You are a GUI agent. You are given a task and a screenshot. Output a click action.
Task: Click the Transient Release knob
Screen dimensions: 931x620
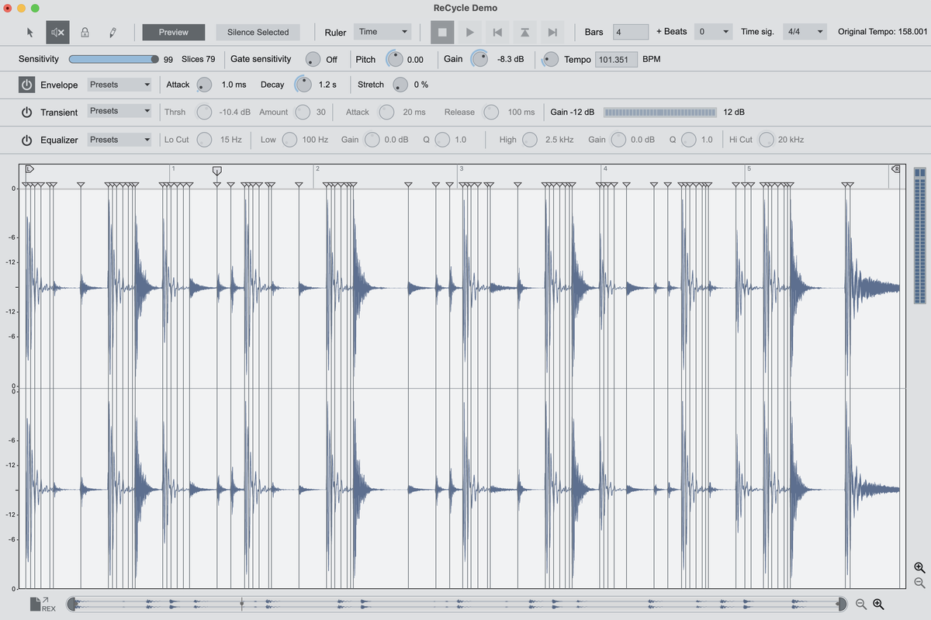491,113
